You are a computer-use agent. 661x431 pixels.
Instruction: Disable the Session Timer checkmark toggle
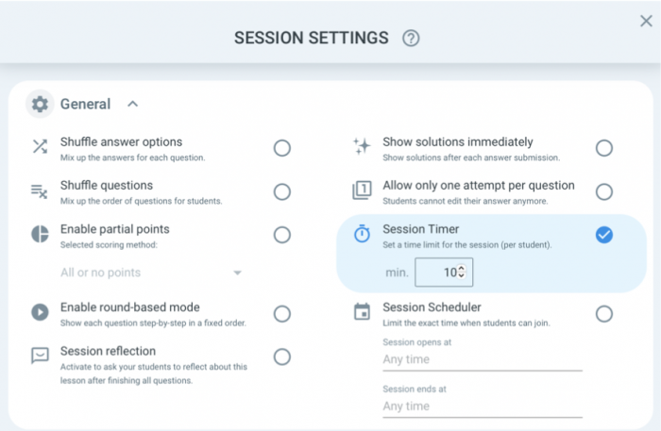tap(604, 235)
